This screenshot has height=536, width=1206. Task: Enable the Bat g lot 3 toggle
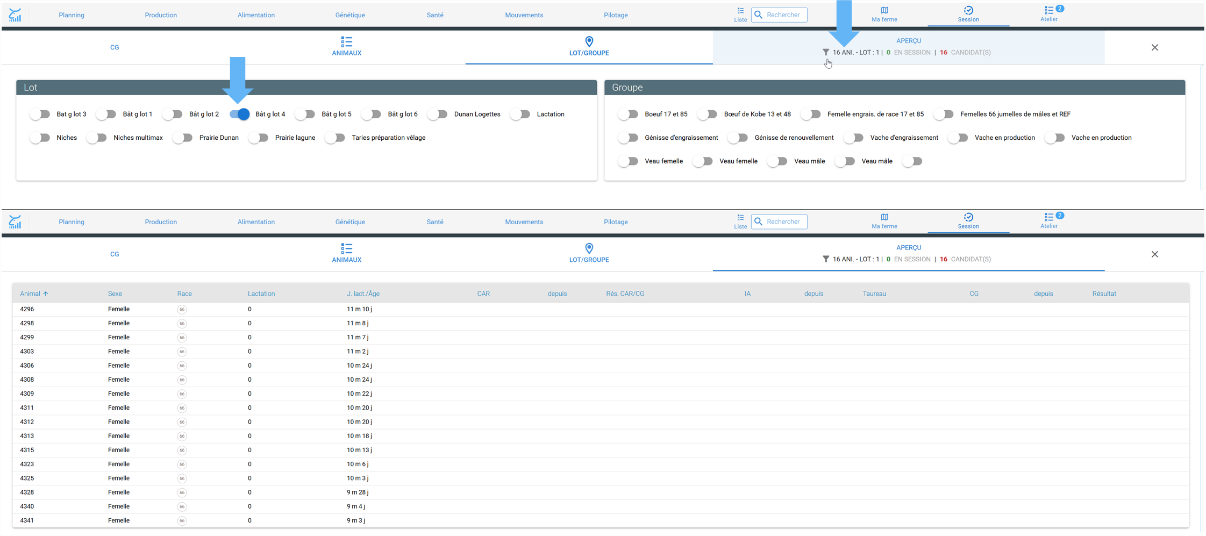40,114
